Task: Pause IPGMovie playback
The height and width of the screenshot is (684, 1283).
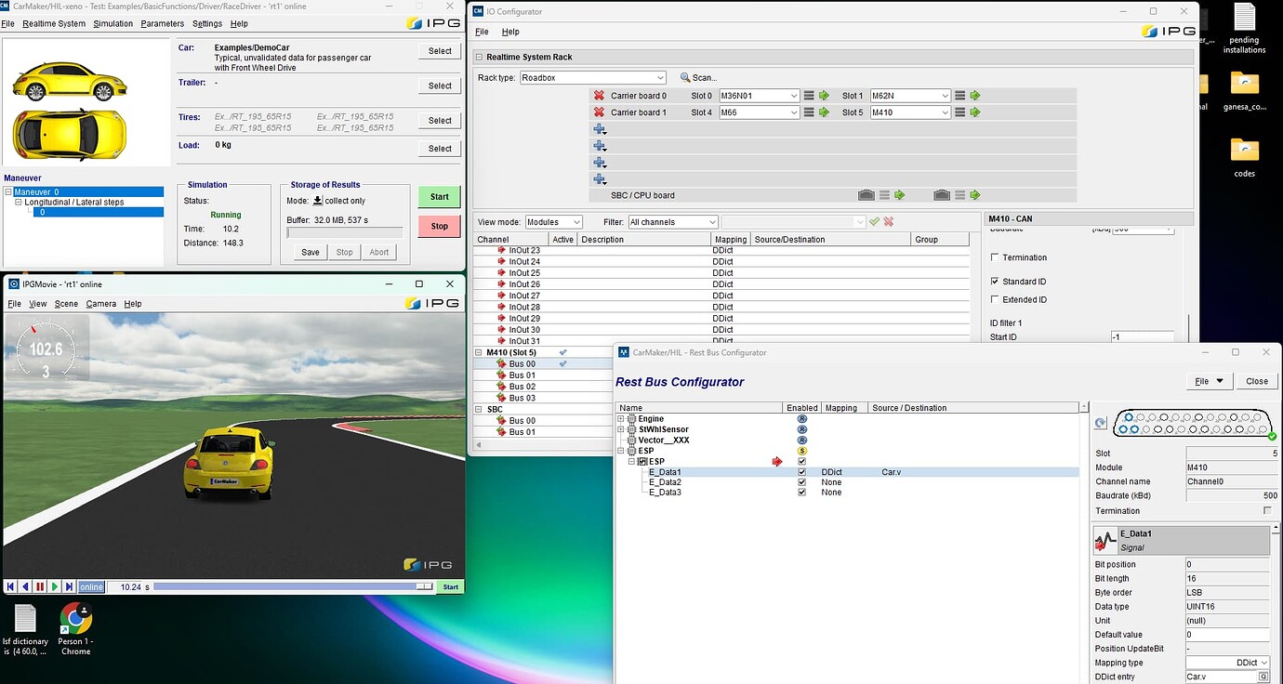Action: 39,586
